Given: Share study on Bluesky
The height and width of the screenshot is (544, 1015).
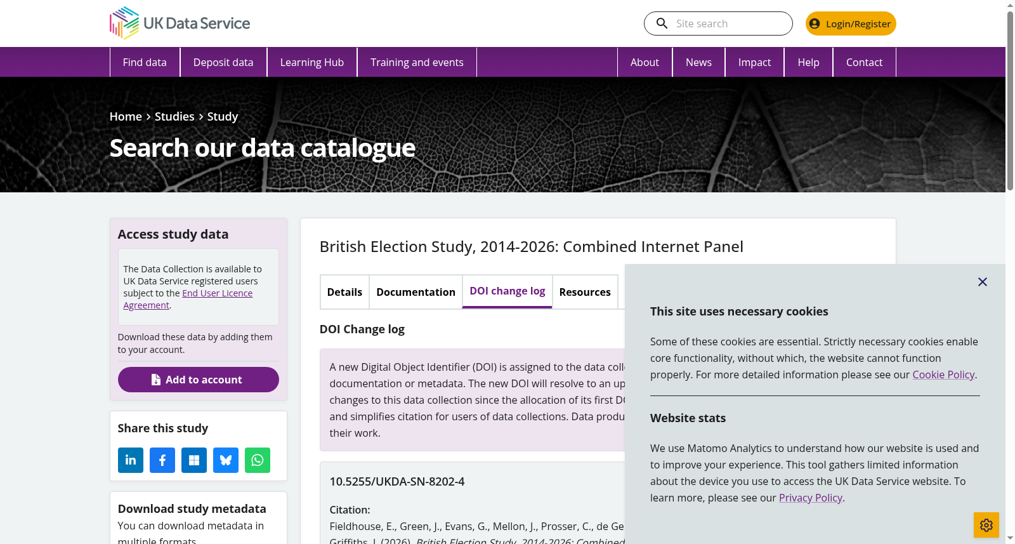Looking at the screenshot, I should (x=226, y=460).
